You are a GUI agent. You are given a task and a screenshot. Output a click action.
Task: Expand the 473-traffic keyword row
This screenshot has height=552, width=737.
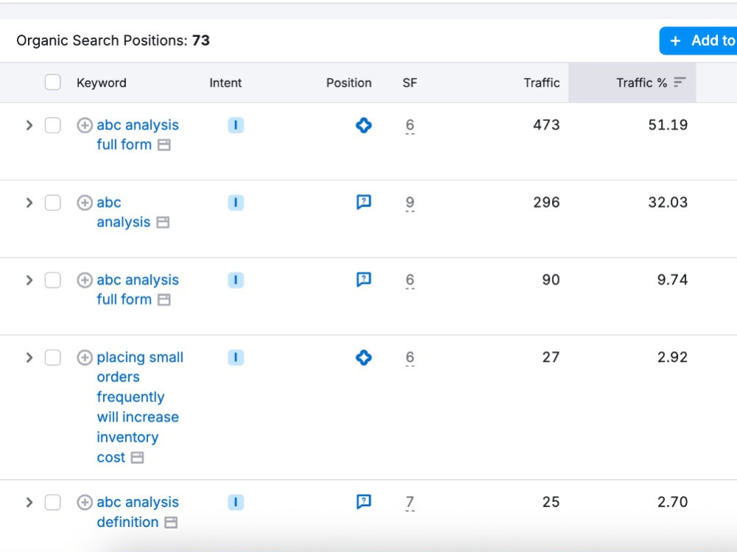coord(29,125)
